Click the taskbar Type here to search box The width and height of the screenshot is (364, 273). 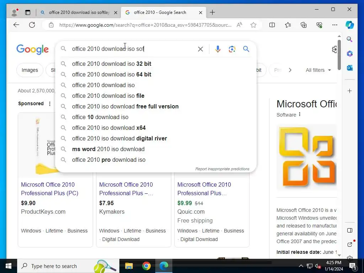click(68, 266)
